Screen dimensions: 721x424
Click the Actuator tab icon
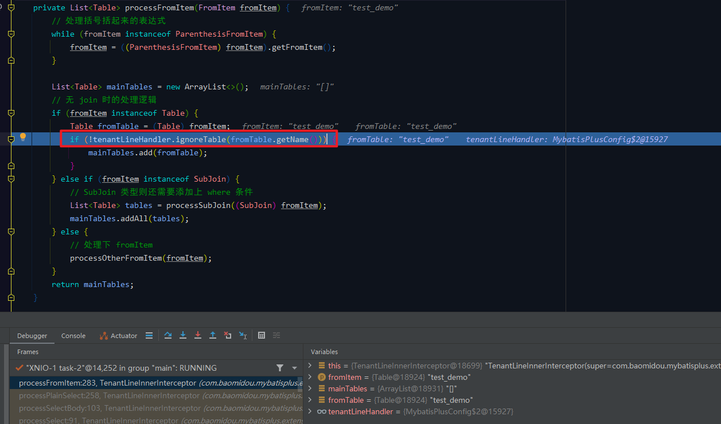click(x=104, y=336)
